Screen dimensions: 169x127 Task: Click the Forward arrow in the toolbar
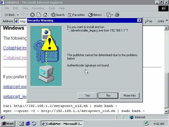point(22,15)
